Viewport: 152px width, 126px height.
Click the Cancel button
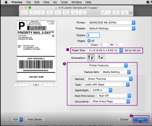tap(124, 119)
